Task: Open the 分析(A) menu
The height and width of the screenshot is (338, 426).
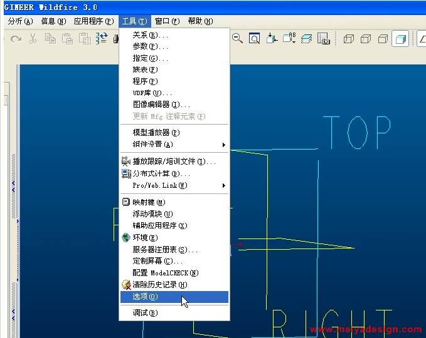Action: point(20,21)
